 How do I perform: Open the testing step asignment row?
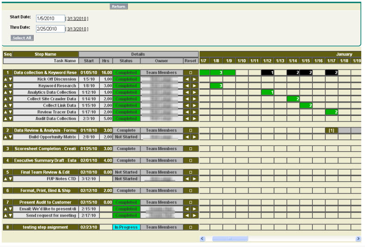coord(45,227)
